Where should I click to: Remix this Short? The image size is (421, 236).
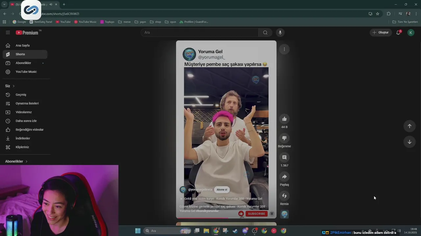(x=285, y=196)
